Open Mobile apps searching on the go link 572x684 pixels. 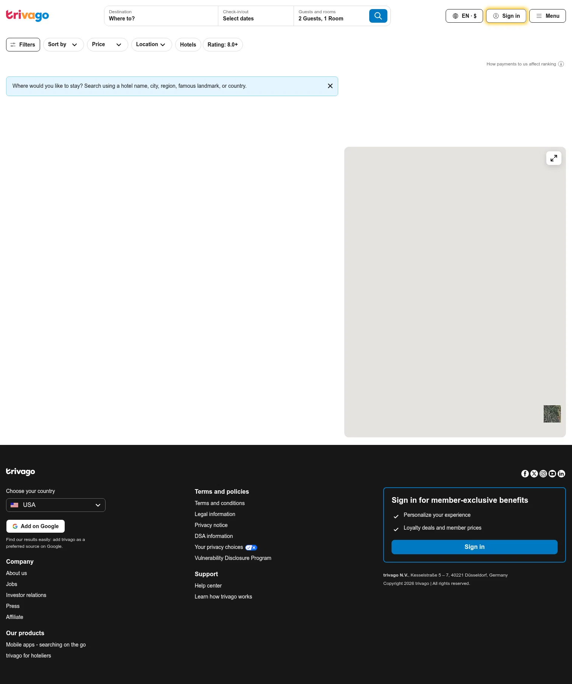(x=46, y=645)
